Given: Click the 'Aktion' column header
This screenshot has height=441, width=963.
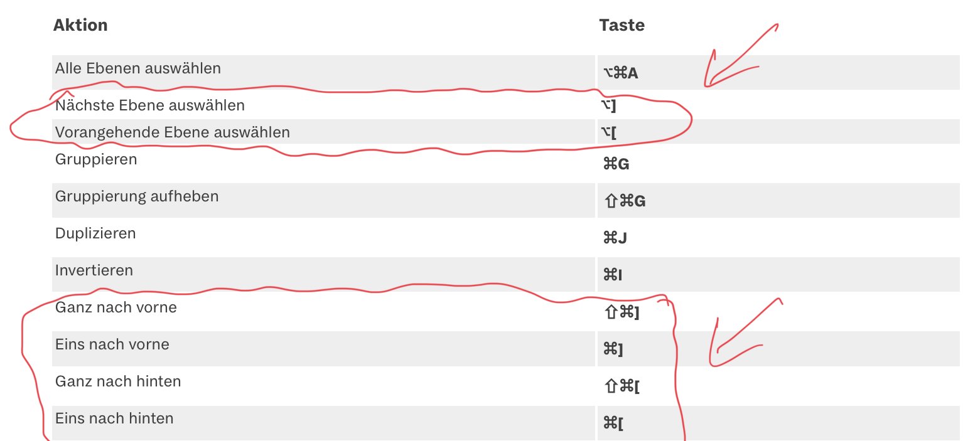Looking at the screenshot, I should pos(80,25).
